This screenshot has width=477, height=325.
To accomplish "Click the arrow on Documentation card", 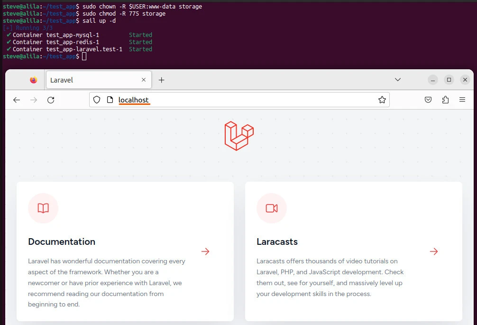I will 205,251.
